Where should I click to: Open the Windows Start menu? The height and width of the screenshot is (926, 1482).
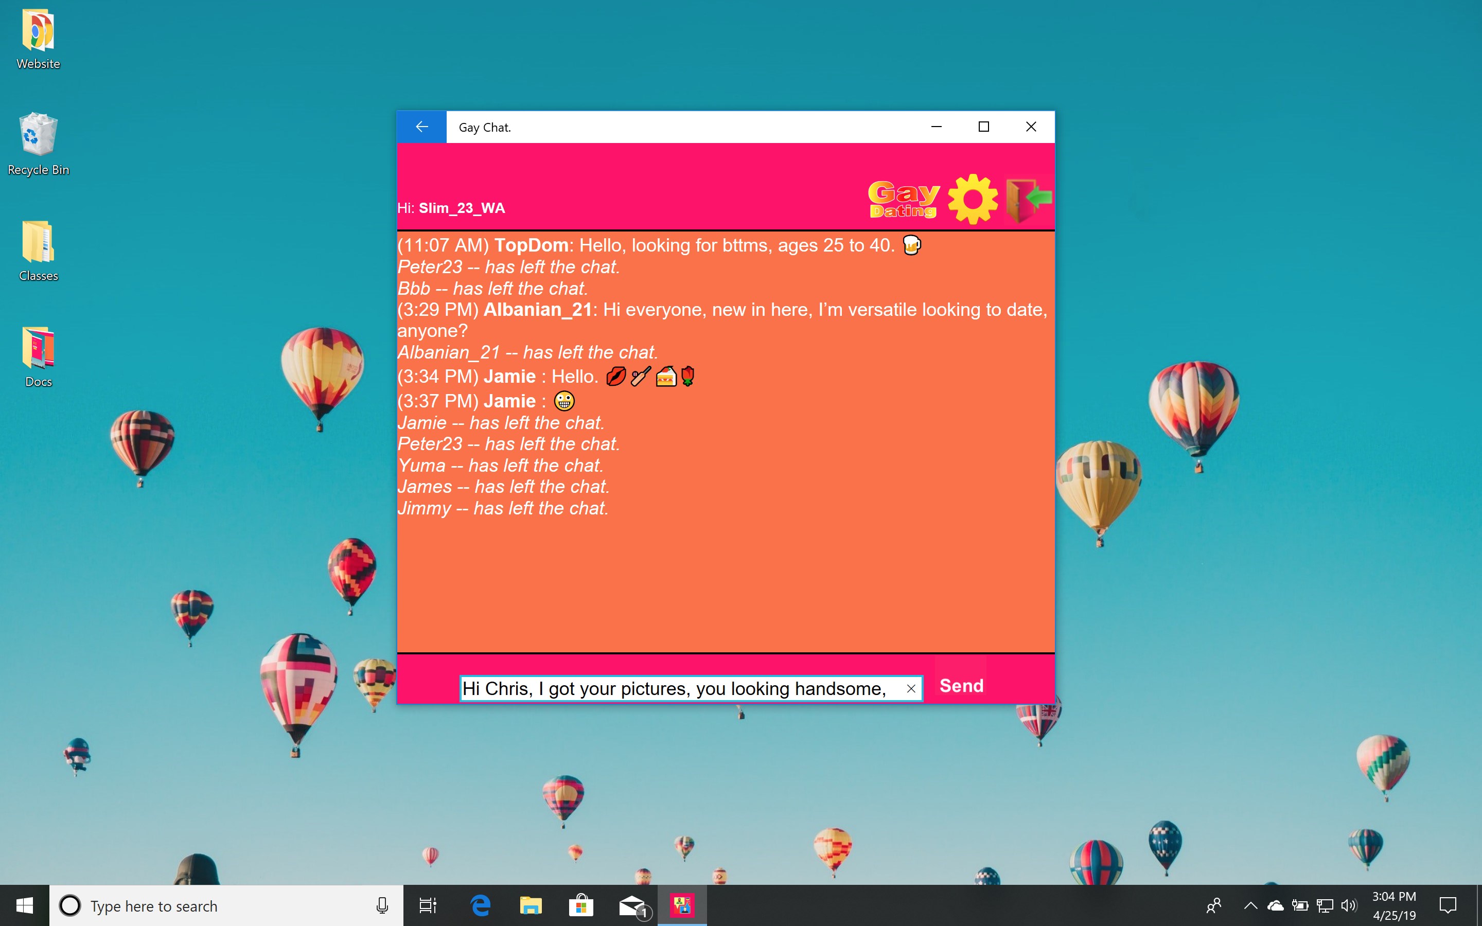(25, 905)
